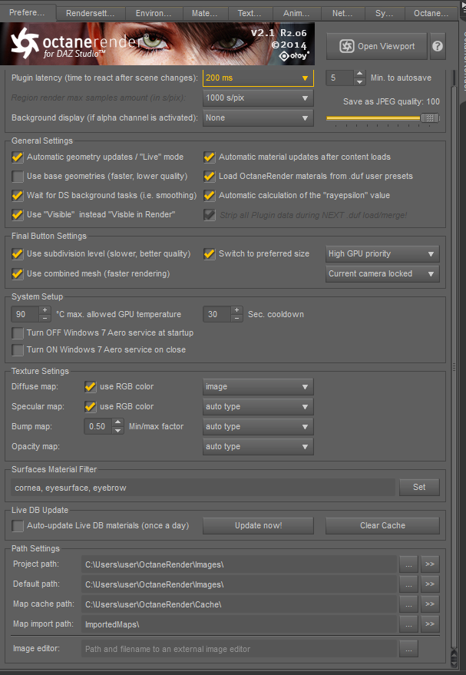This screenshot has height=675, width=466.
Task: Browse for external Image editor
Action: [408, 649]
